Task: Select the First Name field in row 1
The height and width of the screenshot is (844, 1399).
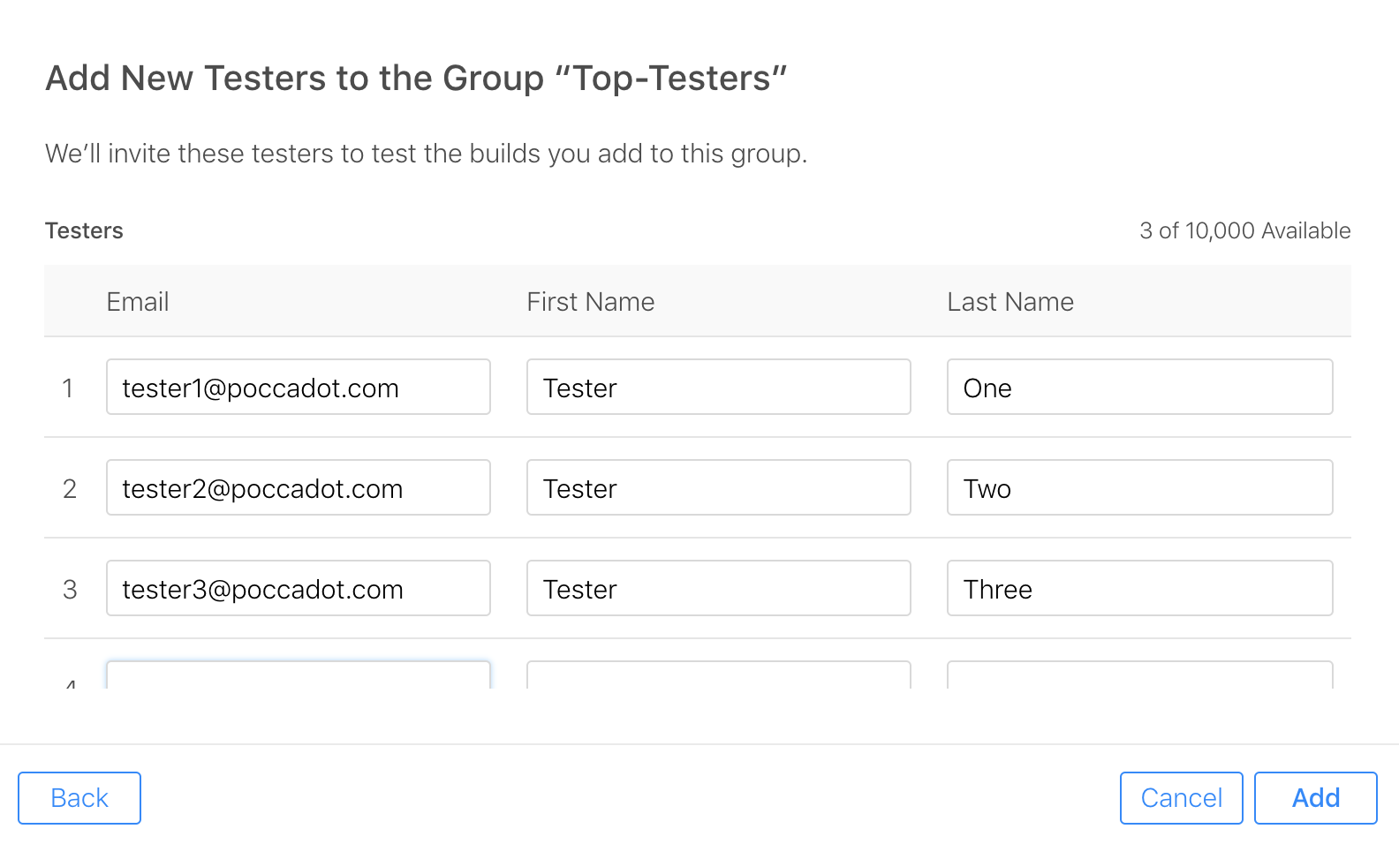Action: (x=719, y=387)
